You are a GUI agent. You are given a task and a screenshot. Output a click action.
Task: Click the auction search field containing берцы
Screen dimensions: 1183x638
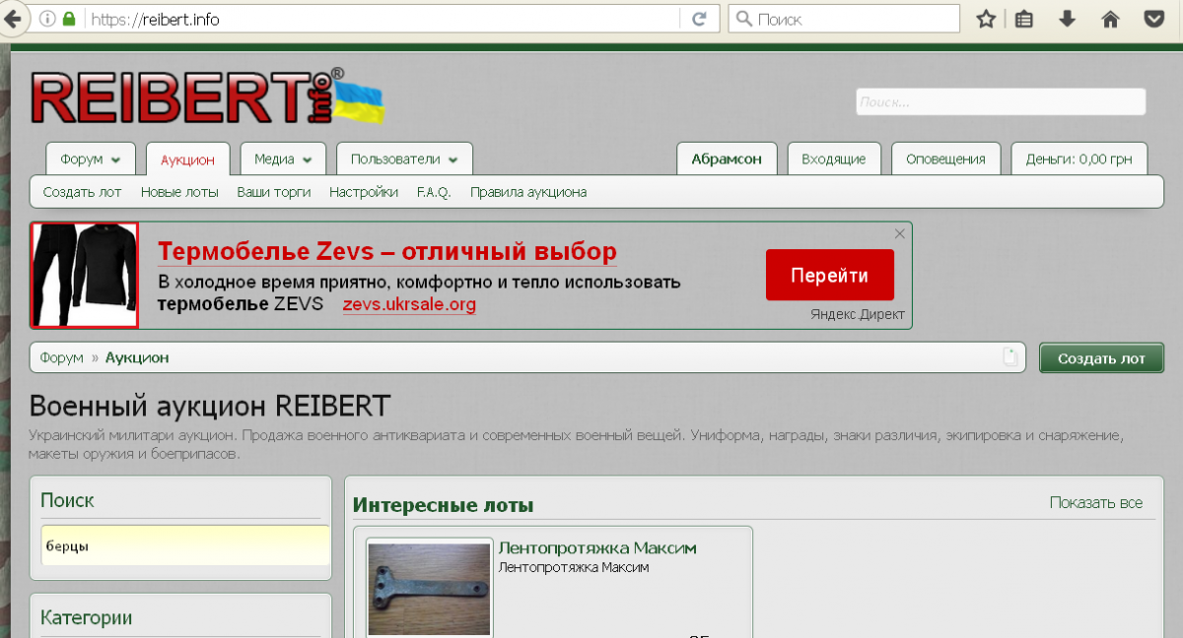coord(185,546)
